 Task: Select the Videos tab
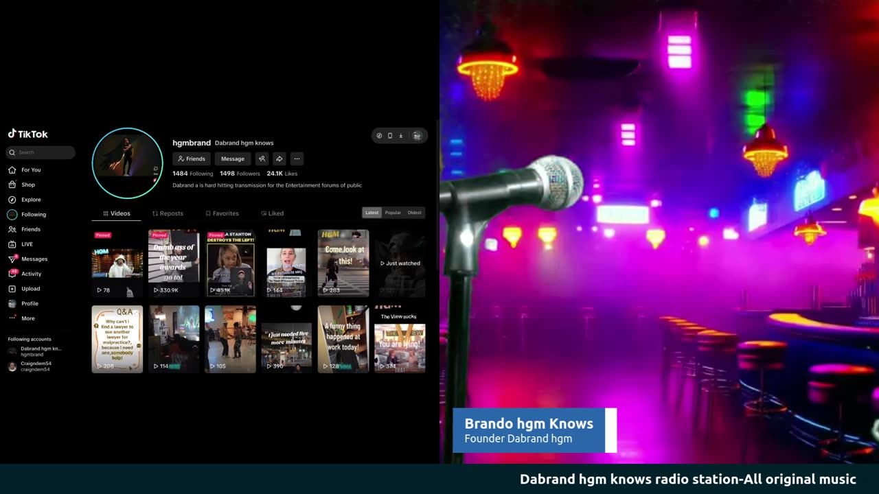[x=117, y=213]
